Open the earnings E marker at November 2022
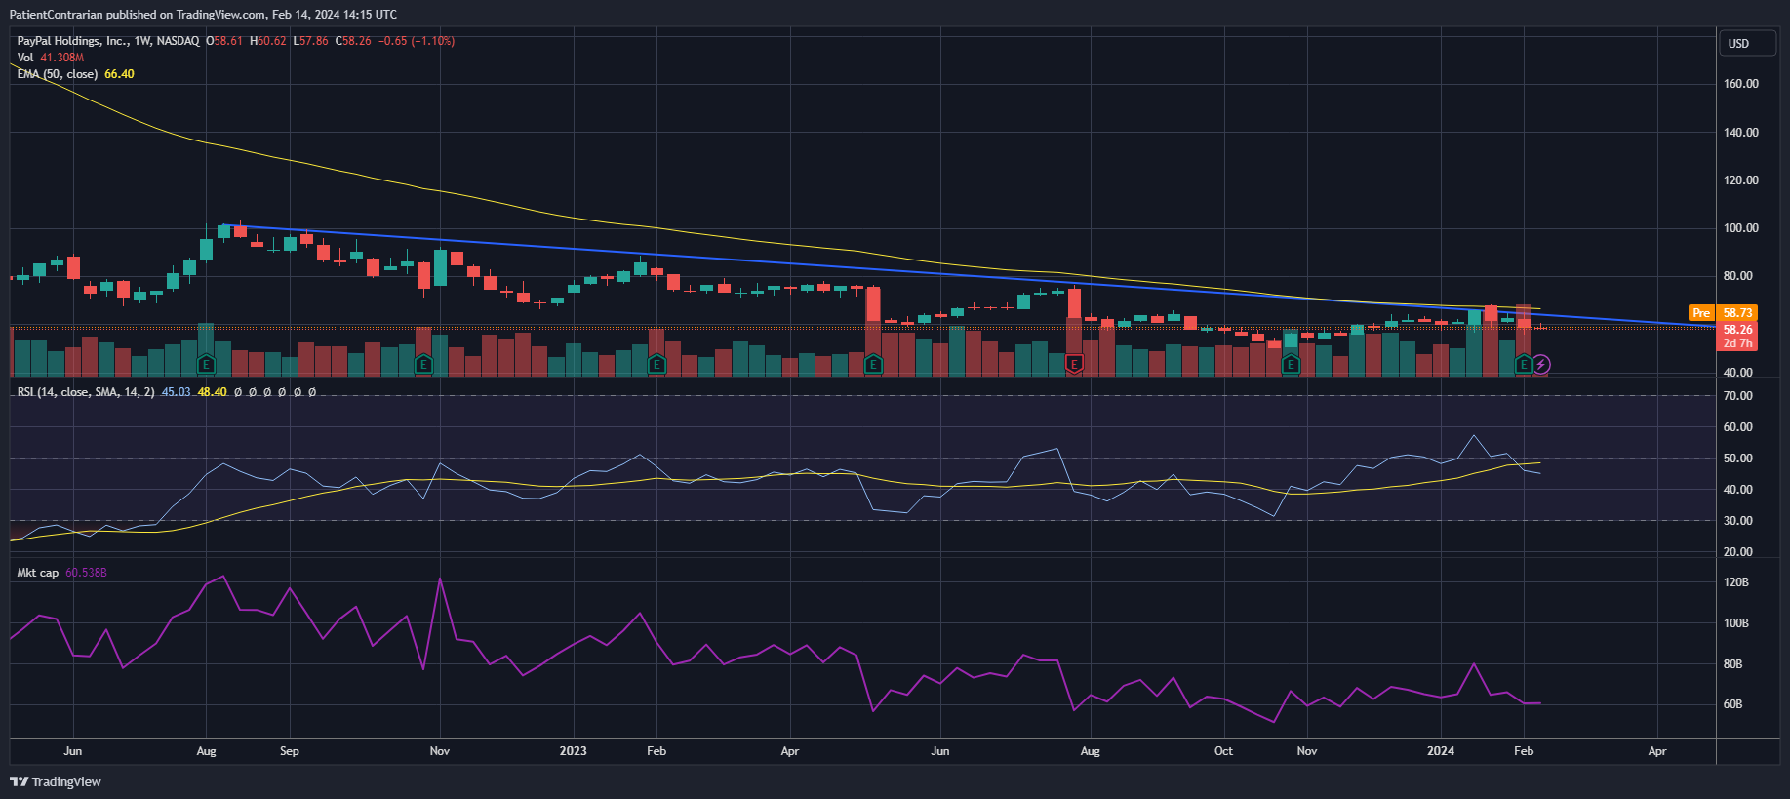1790x799 pixels. [423, 365]
